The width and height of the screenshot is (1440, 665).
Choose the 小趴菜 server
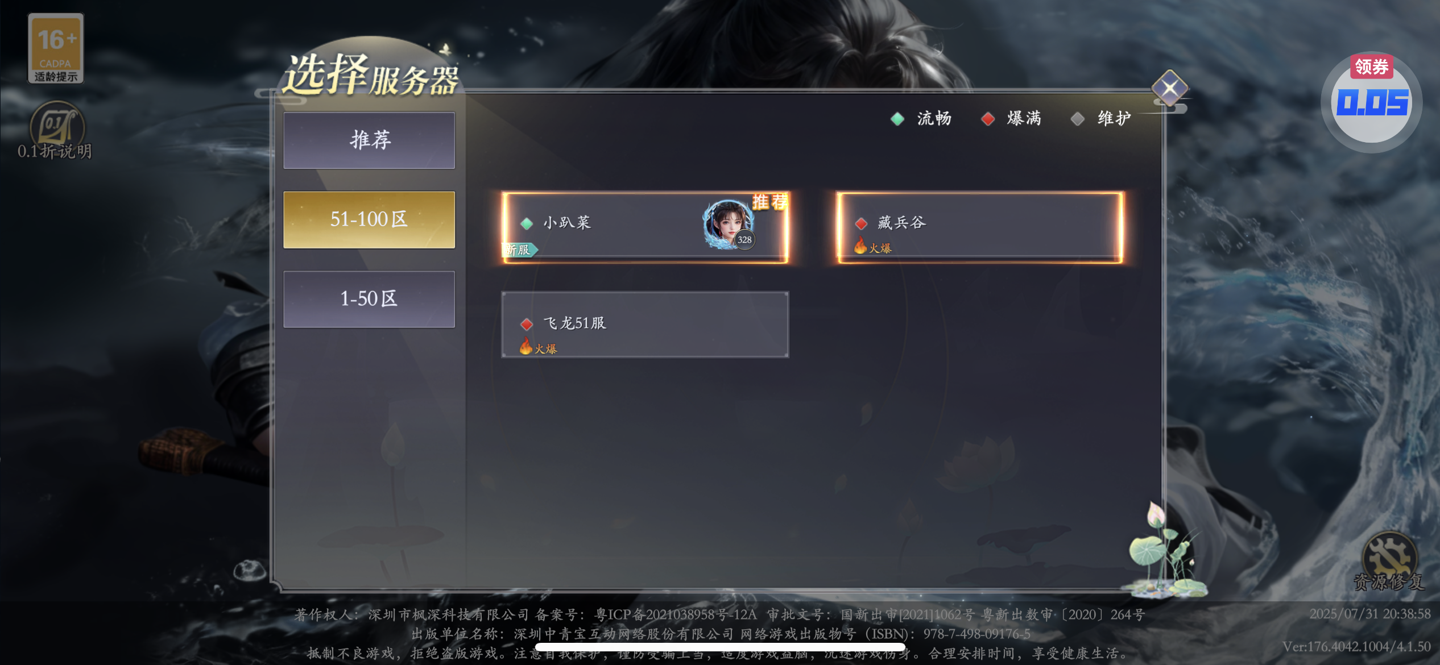[x=645, y=227]
